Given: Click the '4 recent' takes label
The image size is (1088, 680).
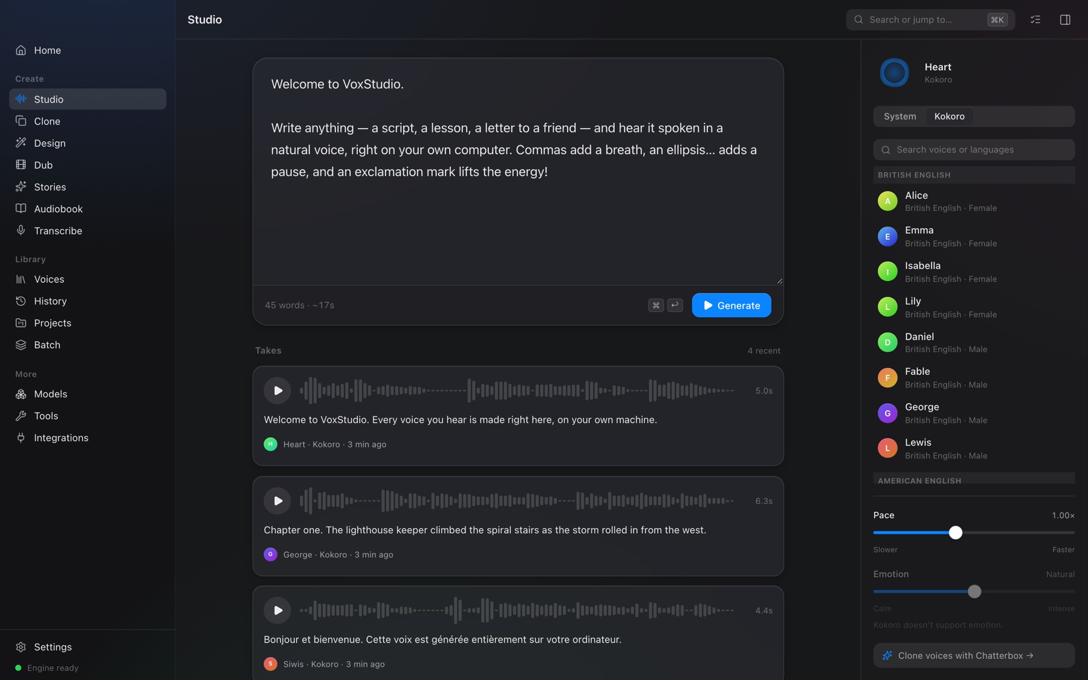Looking at the screenshot, I should [x=763, y=351].
